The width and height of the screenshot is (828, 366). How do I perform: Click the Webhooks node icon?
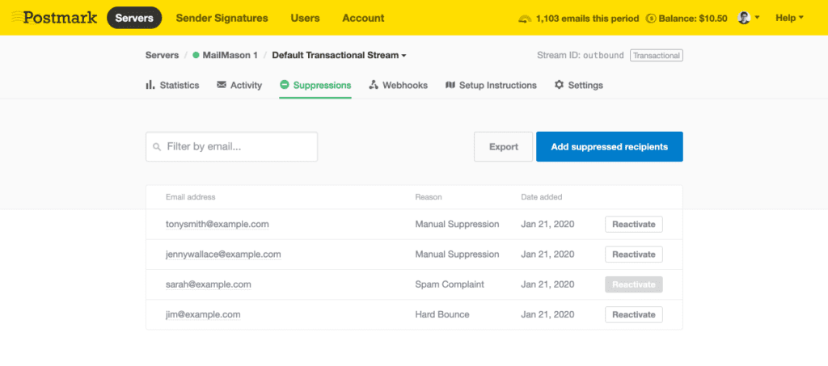374,85
